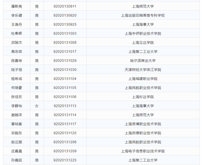Click student ID 92020131106

pos(65,97)
